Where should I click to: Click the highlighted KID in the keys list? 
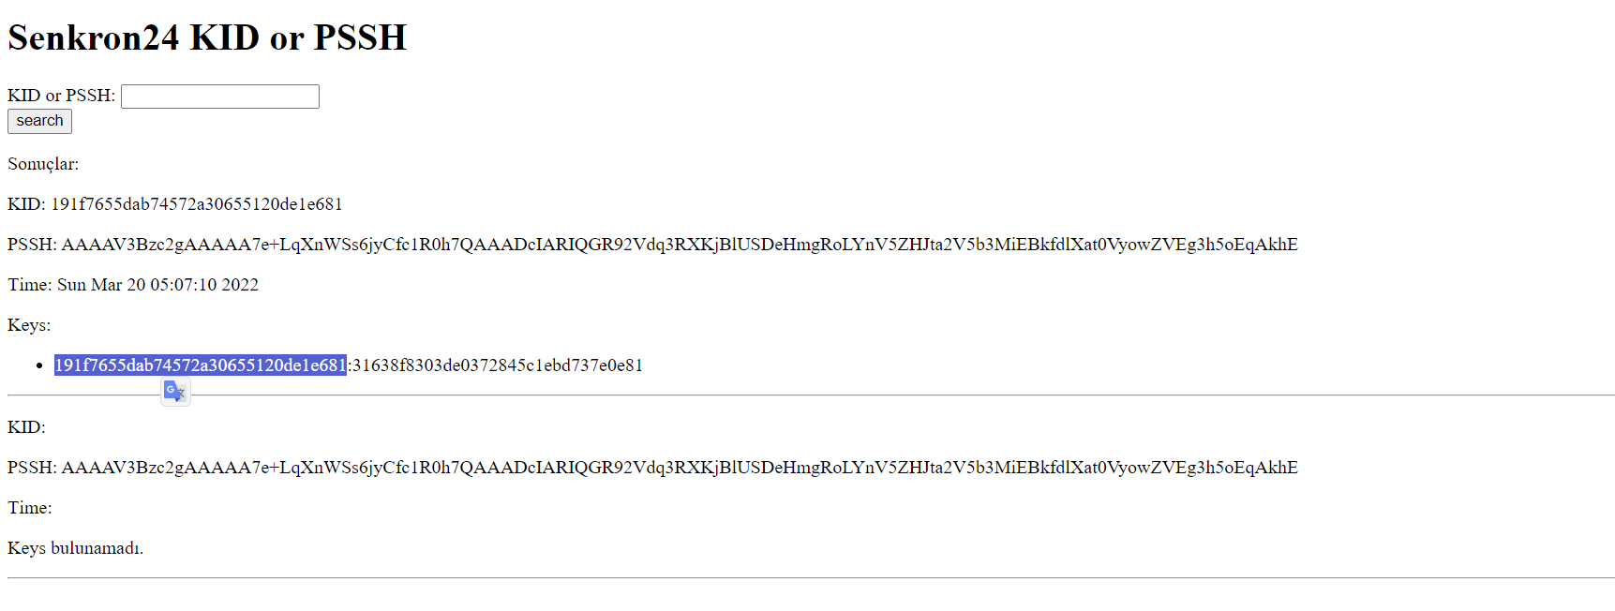point(201,365)
